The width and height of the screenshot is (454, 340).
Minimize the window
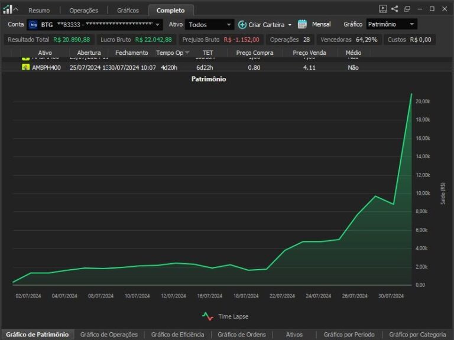[420, 9]
